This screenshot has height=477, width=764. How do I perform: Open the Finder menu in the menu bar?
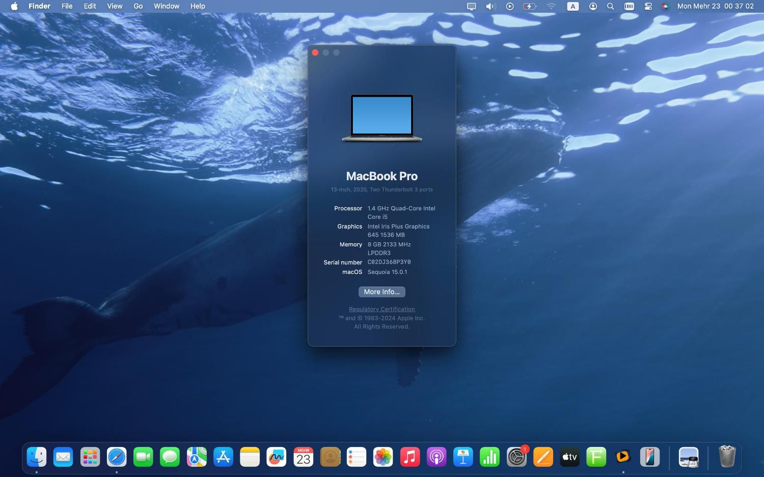pyautogui.click(x=39, y=6)
